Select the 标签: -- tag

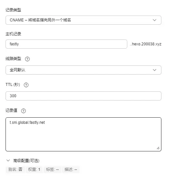52,170
